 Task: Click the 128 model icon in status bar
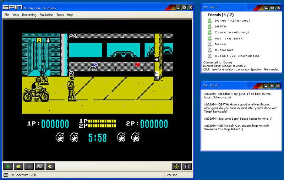pos(6,175)
